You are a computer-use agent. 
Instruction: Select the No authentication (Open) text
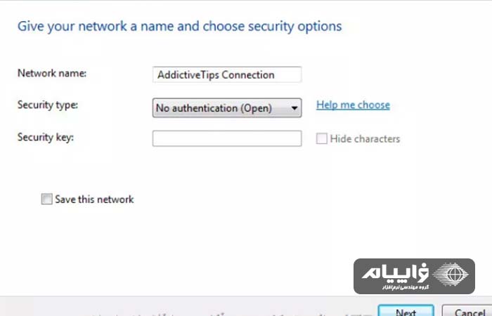coord(214,108)
